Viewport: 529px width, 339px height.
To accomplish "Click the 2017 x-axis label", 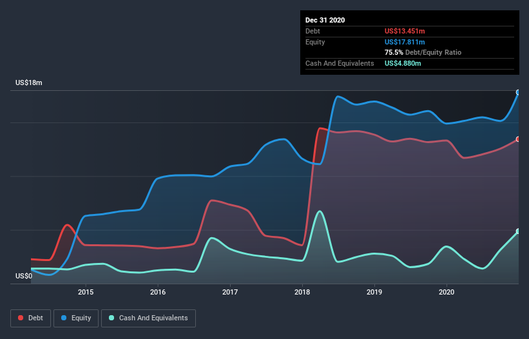I will [x=230, y=292].
